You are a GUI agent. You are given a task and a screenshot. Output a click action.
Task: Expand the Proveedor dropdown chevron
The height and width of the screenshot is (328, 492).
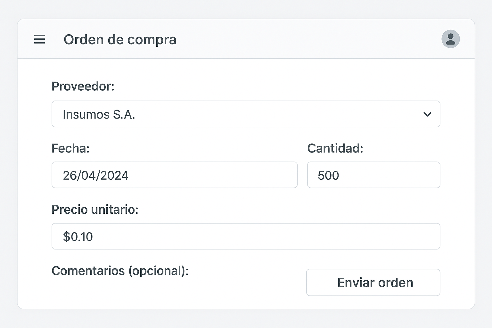click(427, 114)
